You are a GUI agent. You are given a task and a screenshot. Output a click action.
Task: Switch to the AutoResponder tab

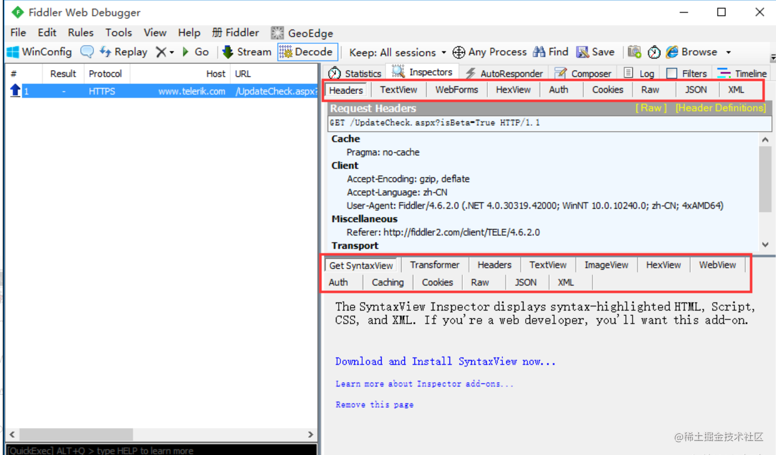click(505, 73)
